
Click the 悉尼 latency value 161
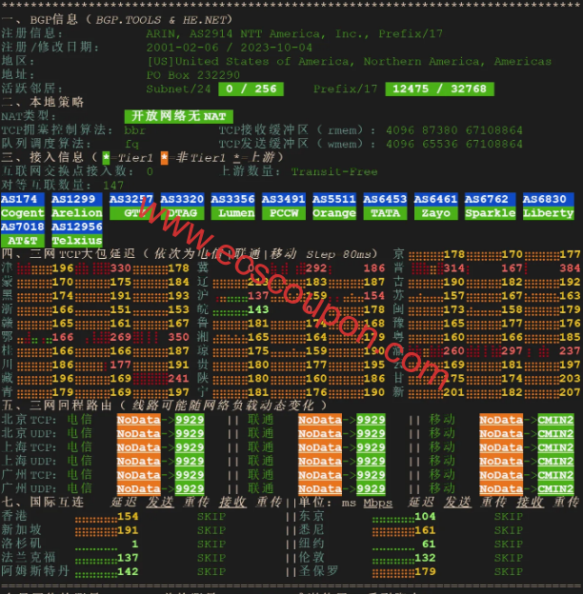pyautogui.click(x=425, y=530)
